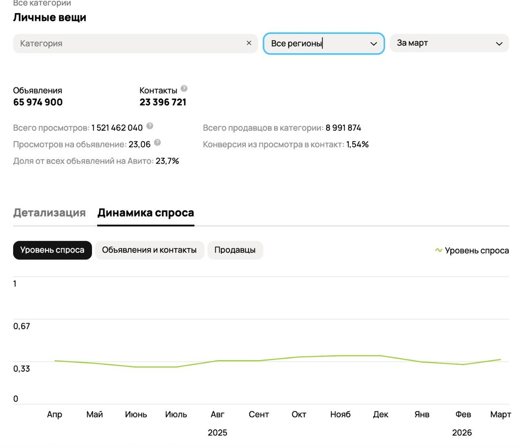
Task: Expand the Все регионы dropdown chevron
Action: pyautogui.click(x=374, y=44)
